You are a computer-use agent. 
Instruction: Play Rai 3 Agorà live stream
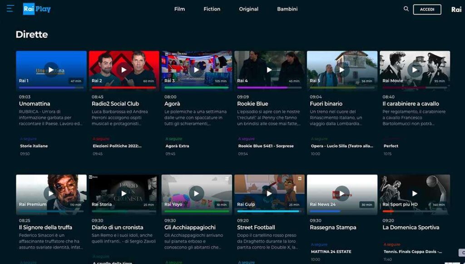click(196, 70)
